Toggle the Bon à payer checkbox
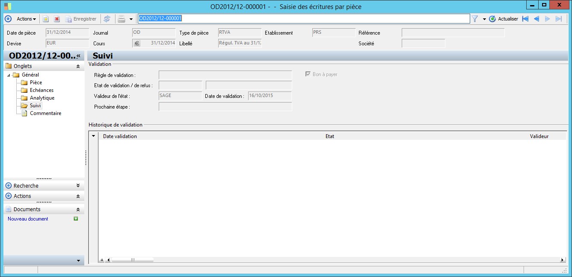Viewport: 572px width, 277px height. coord(308,74)
